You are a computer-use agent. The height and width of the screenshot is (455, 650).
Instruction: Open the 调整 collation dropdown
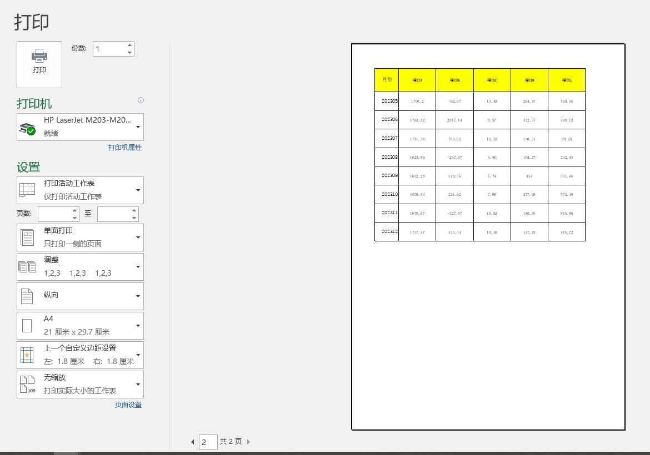click(x=81, y=267)
